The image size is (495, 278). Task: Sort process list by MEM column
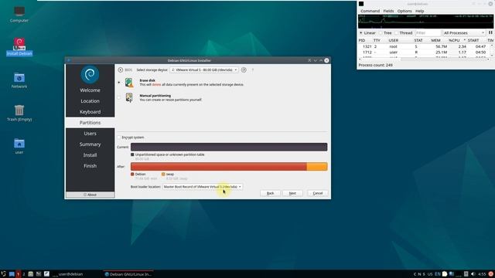[x=435, y=40]
